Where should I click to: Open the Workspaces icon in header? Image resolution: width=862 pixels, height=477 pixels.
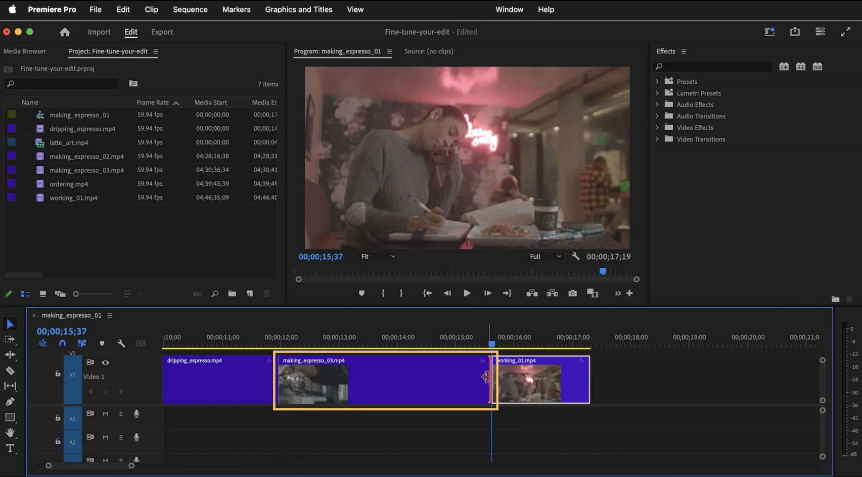(769, 32)
